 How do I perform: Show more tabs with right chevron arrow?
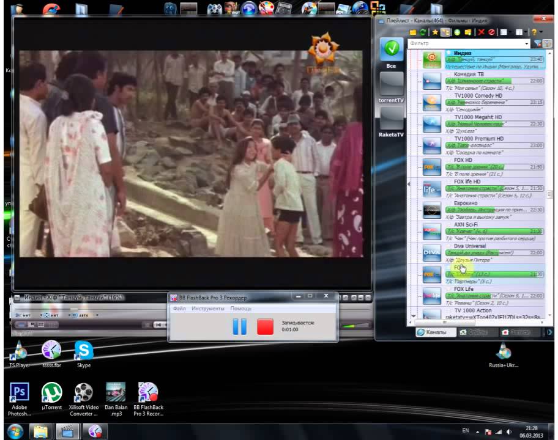(x=549, y=332)
